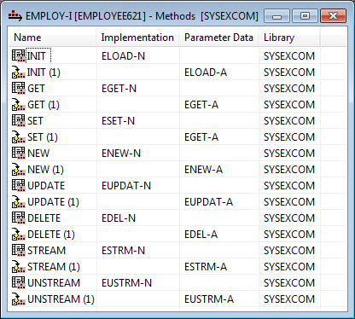The image size is (355, 319).
Task: Select the INIT method name
Action: coord(37,56)
